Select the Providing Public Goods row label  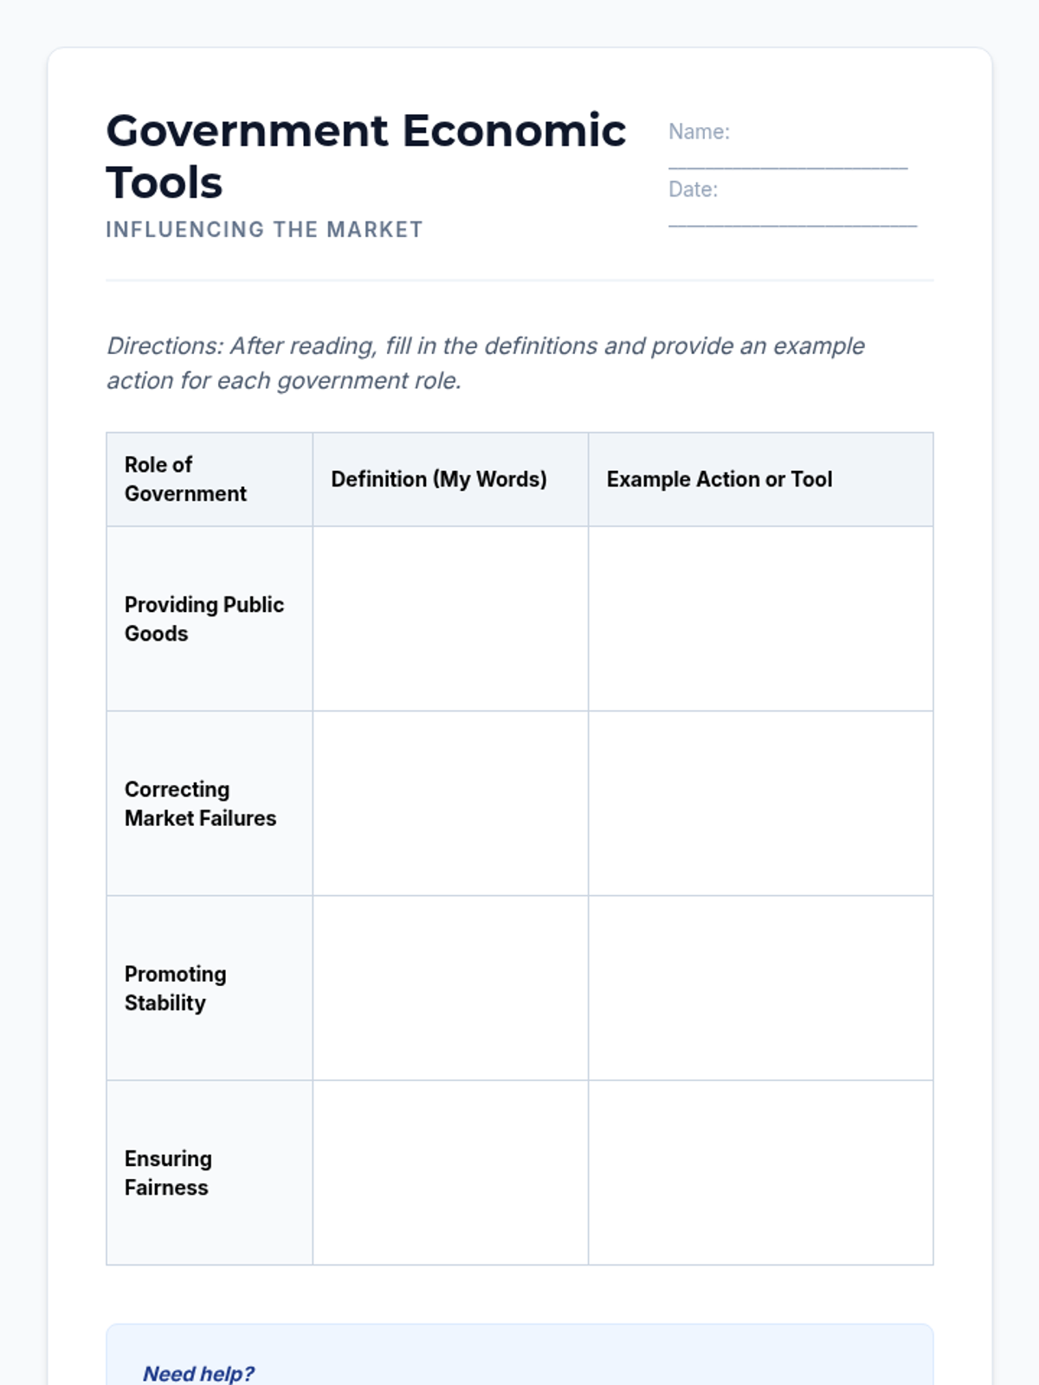[x=204, y=619]
